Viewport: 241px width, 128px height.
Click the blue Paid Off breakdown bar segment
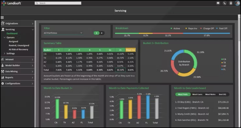coord(206,33)
